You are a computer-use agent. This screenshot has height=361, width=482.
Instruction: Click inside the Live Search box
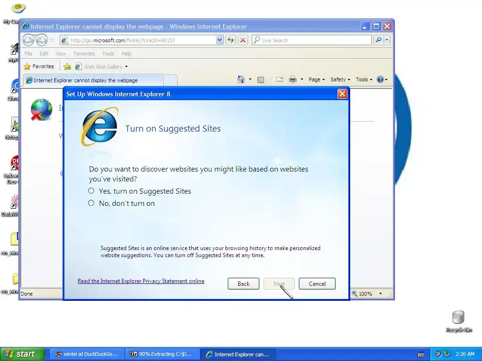[x=312, y=40]
